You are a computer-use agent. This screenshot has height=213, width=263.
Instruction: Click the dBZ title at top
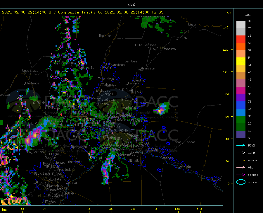point(131,4)
